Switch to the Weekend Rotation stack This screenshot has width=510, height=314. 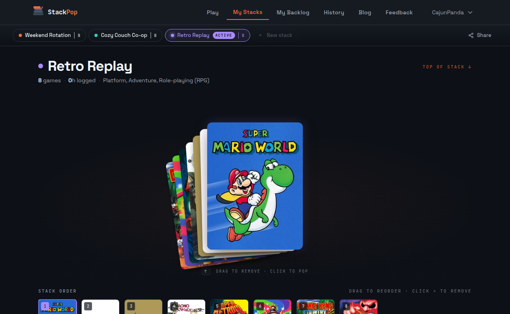tap(49, 35)
